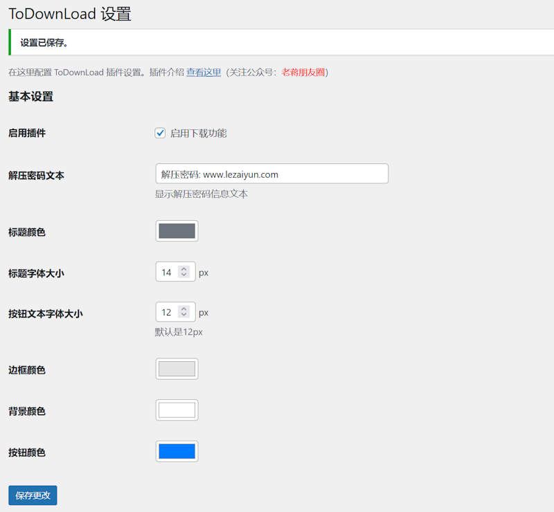Toggle the 启用下载功能 checkbox
554x512 pixels.
click(x=160, y=133)
